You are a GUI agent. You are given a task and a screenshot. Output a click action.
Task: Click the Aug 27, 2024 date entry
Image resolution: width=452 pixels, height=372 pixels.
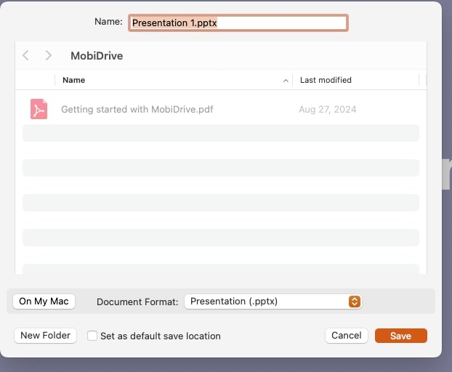327,110
